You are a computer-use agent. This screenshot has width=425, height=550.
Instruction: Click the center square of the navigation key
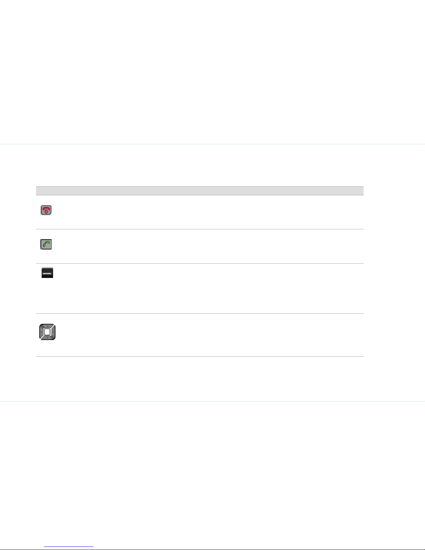(x=48, y=332)
